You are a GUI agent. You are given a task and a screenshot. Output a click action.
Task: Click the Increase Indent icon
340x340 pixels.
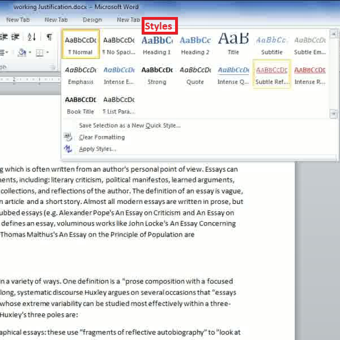15,37
